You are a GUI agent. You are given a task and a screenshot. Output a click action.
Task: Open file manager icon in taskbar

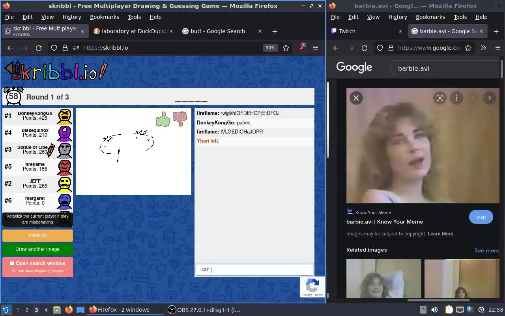pyautogui.click(x=56, y=310)
